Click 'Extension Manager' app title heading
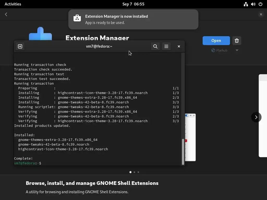The height and width of the screenshot is (200, 267). coord(97,37)
